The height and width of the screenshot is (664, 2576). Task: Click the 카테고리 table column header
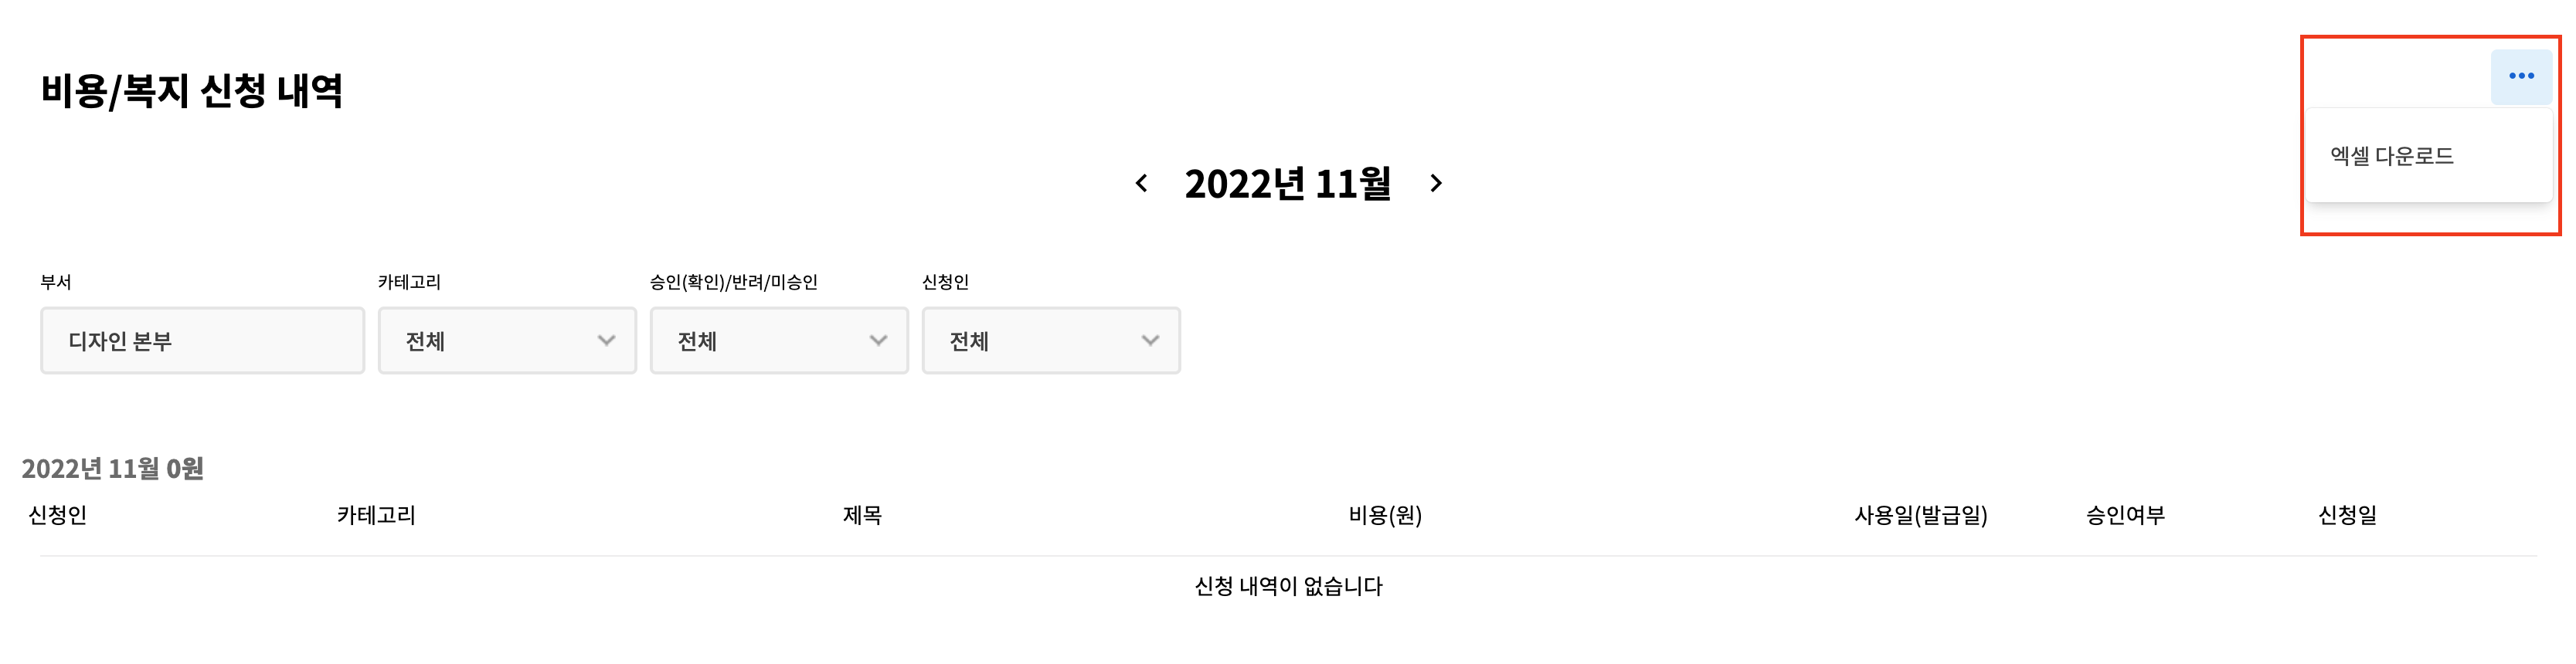coord(376,515)
